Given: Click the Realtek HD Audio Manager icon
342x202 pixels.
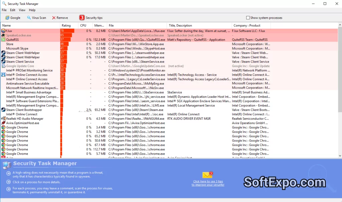Looking at the screenshot, I should (3, 118).
